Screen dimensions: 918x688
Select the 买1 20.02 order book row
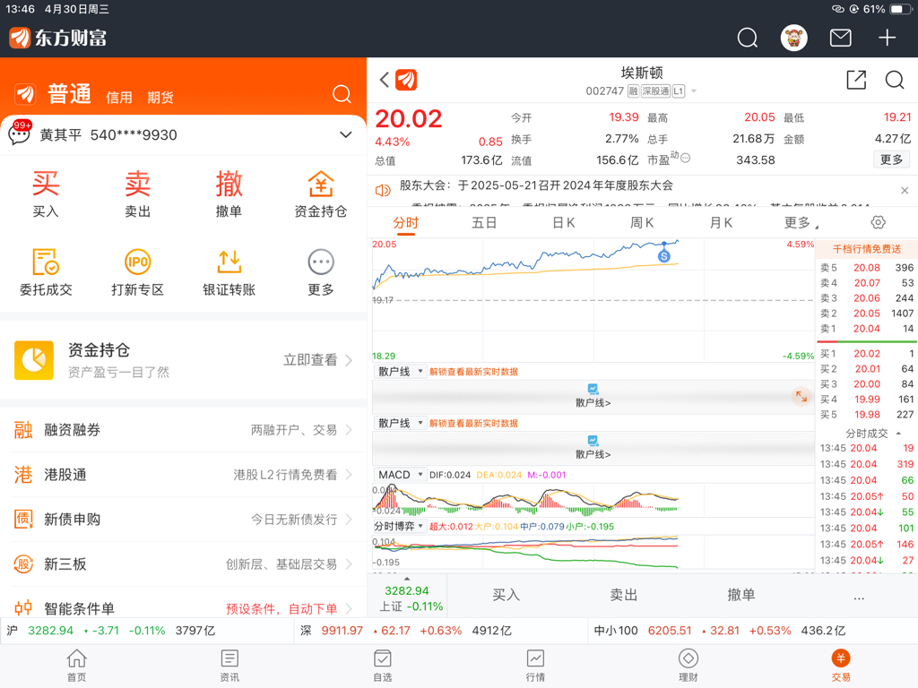(x=867, y=353)
